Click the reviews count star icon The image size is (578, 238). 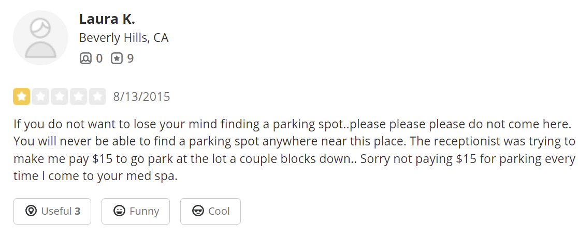click(x=117, y=58)
